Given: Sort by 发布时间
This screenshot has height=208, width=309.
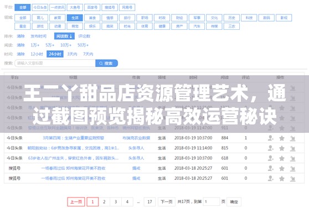Looking at the screenshot, I should pyautogui.click(x=39, y=36).
